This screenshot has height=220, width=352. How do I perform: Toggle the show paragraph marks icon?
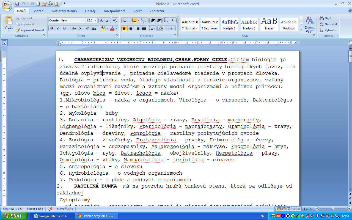coord(173,20)
